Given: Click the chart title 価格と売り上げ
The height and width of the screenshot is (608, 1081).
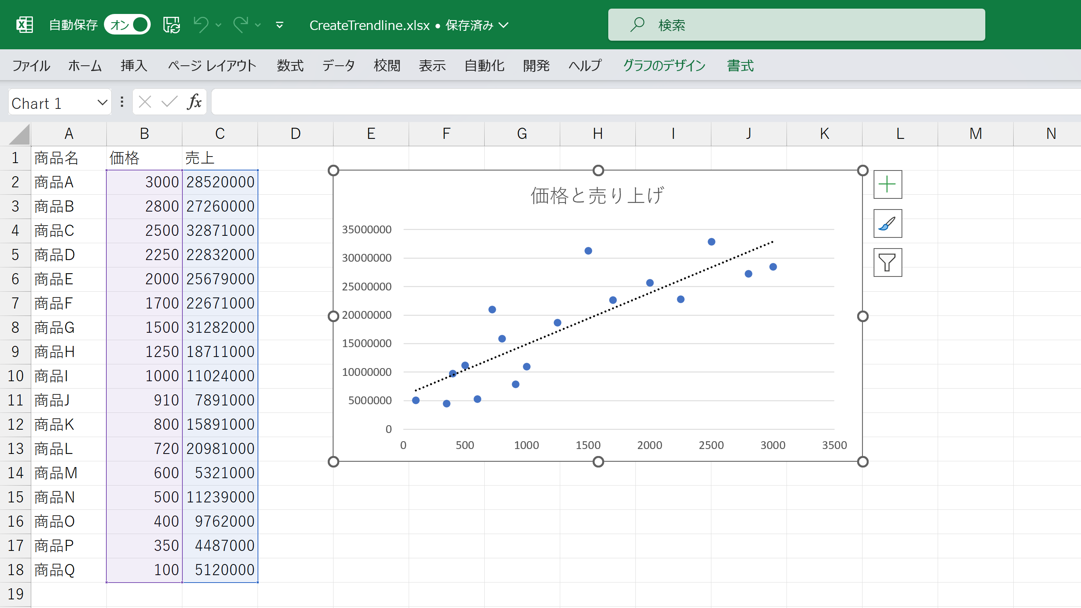Looking at the screenshot, I should [x=597, y=196].
